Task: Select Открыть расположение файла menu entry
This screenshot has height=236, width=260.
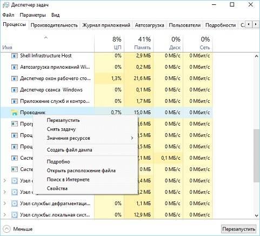Action: pyautogui.click(x=81, y=171)
